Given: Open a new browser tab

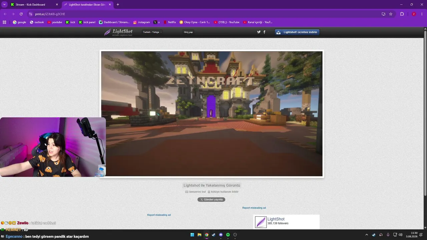Looking at the screenshot, I should (x=118, y=5).
